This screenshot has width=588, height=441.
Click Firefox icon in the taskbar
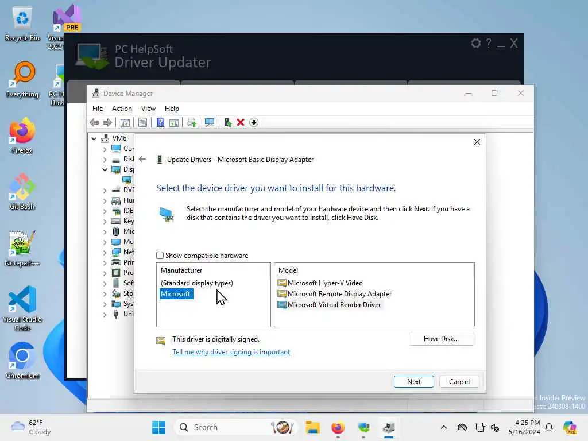pos(338,427)
